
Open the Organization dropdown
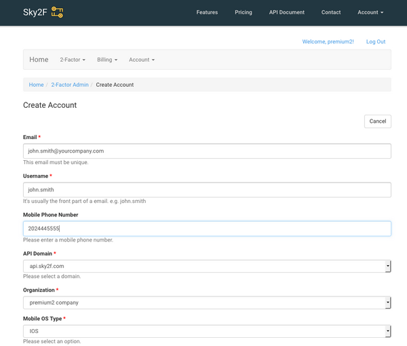click(x=207, y=303)
